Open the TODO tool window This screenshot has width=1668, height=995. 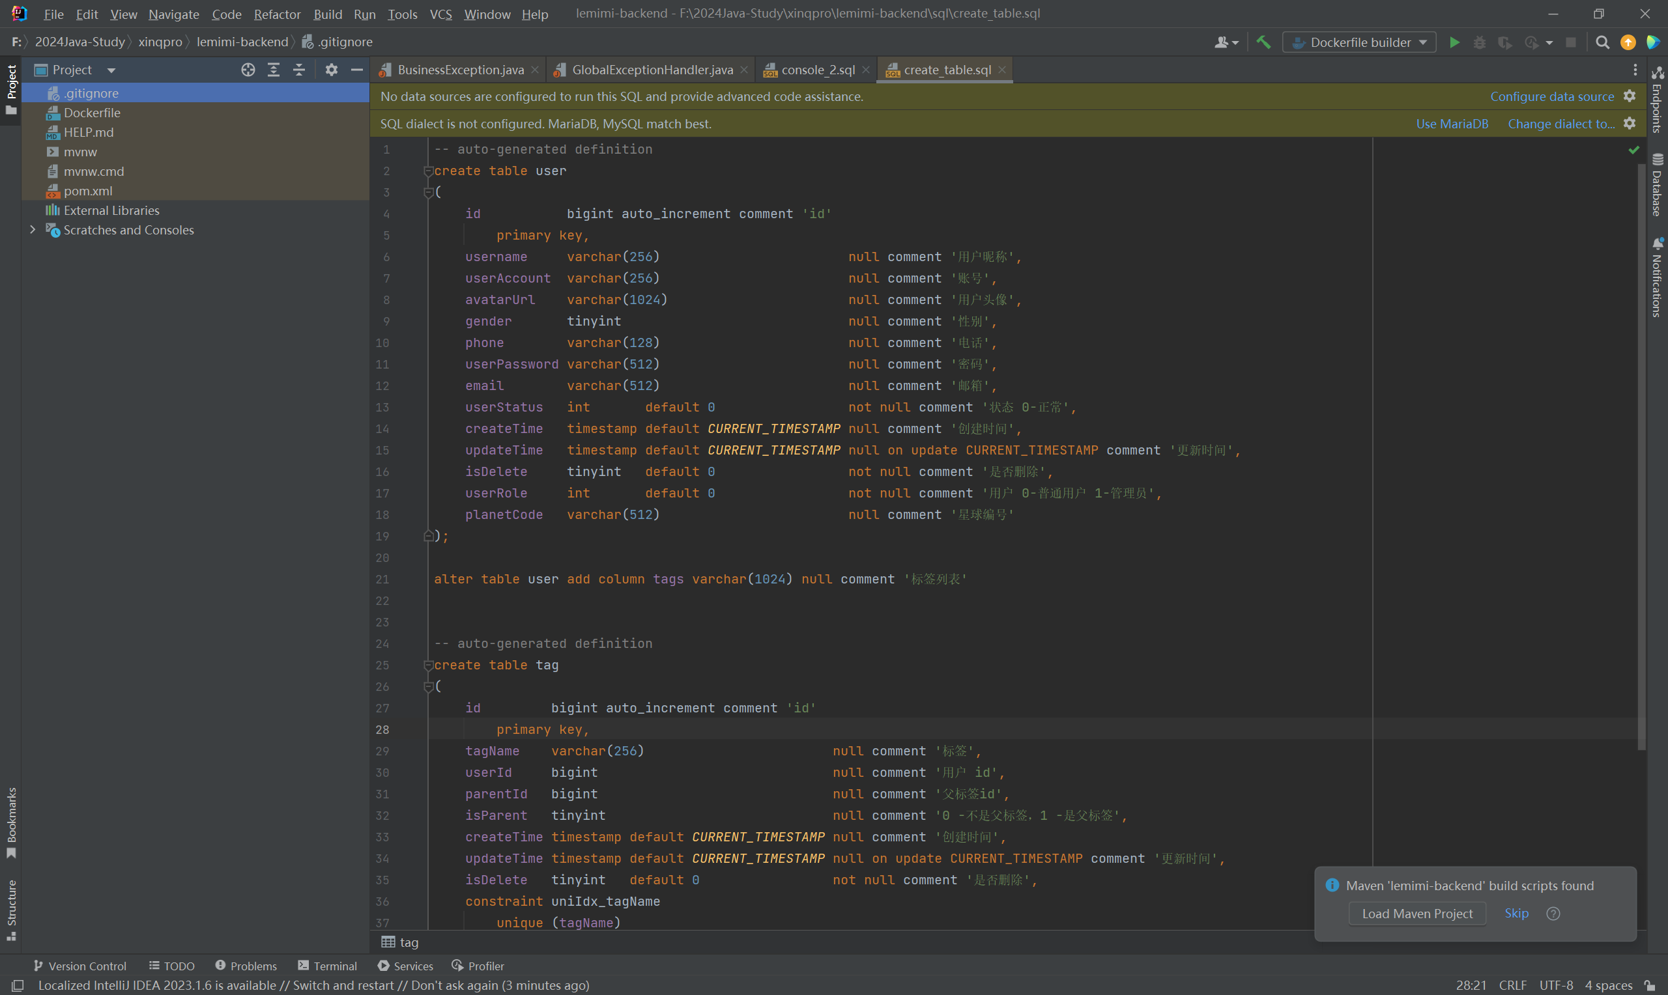[172, 966]
